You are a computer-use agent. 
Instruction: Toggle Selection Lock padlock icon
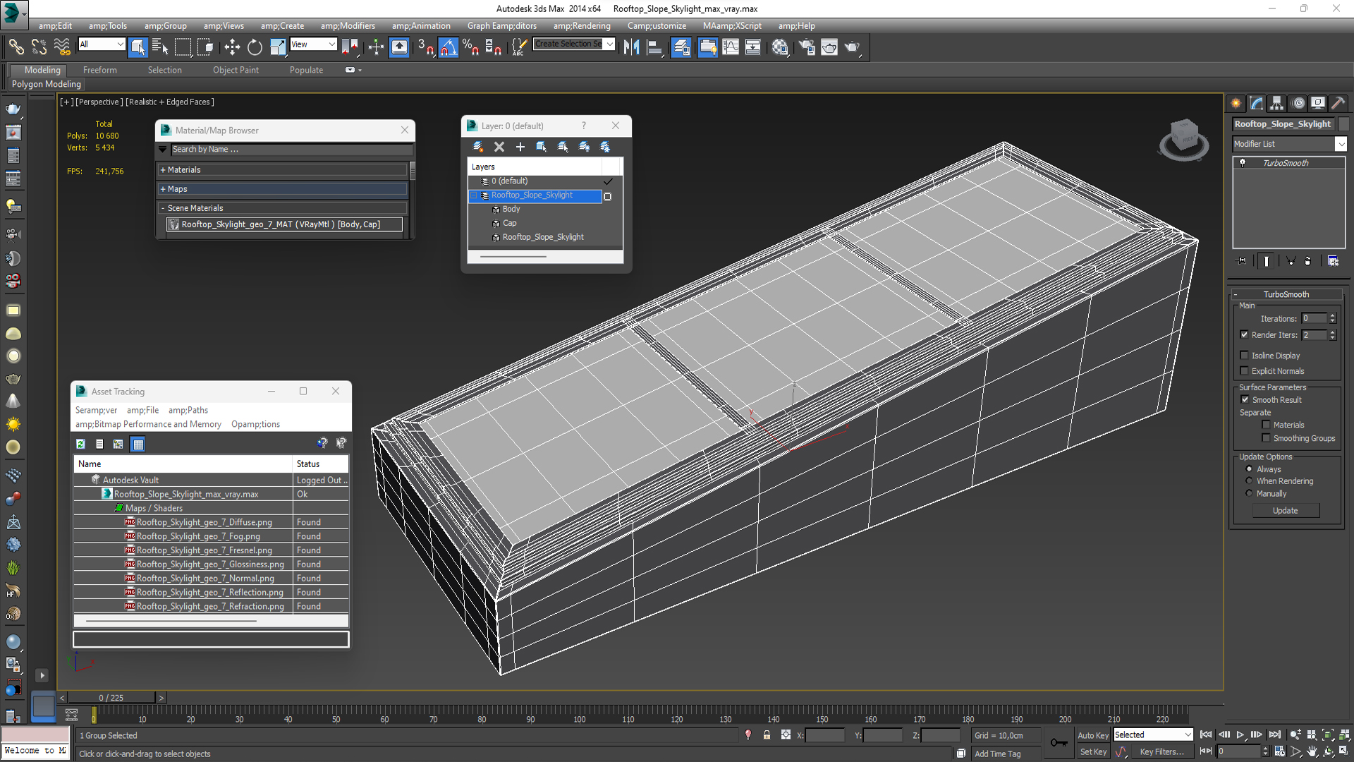pyautogui.click(x=767, y=735)
